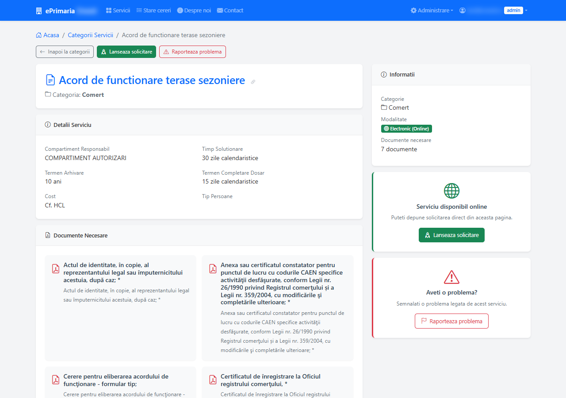Click the Cf. HCL cost value
This screenshot has height=398, width=566.
(55, 205)
